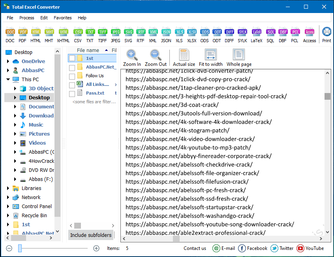Show preview at Actual size
The image size is (334, 257).
pos(184,58)
